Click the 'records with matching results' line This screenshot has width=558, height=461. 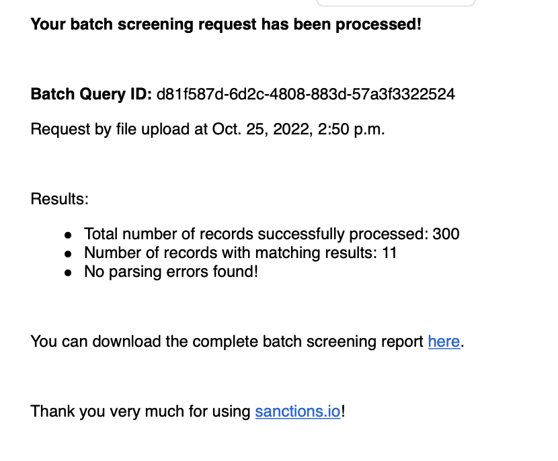[240, 253]
